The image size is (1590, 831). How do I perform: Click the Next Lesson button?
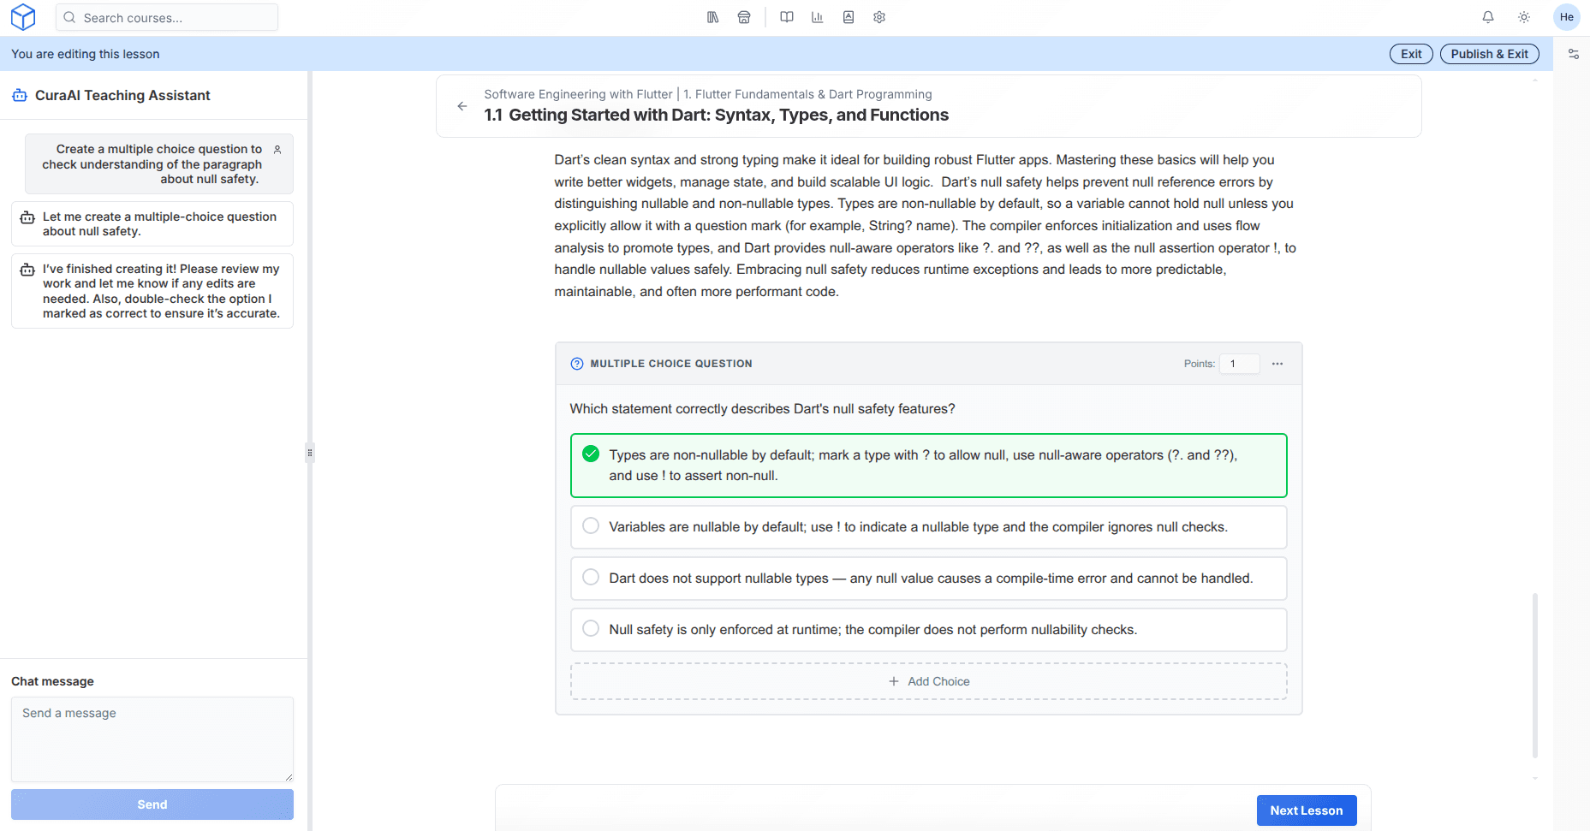coord(1306,810)
